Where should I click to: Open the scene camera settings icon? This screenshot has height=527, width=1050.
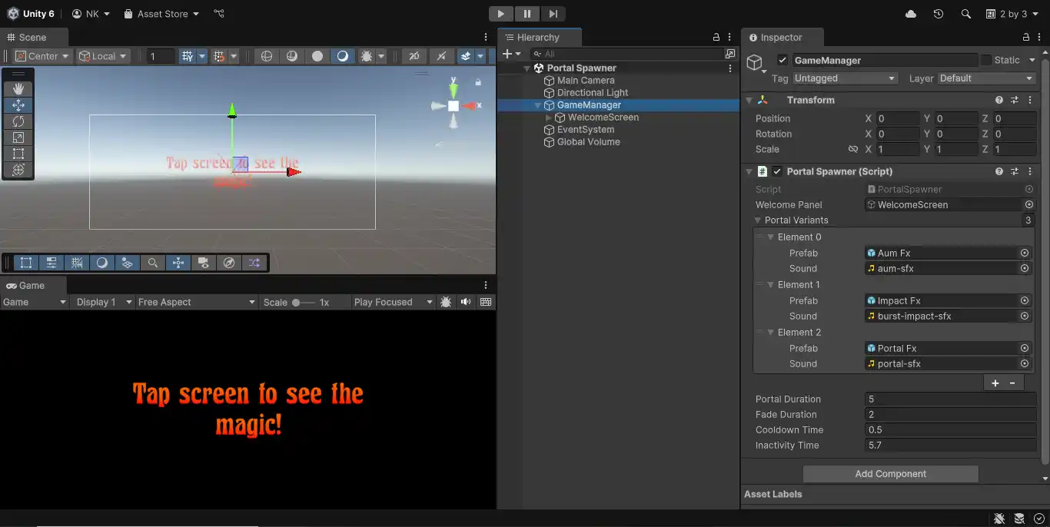point(203,263)
